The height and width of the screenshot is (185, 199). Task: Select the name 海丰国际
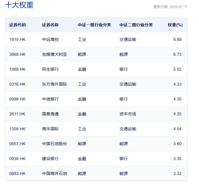tap(50, 129)
